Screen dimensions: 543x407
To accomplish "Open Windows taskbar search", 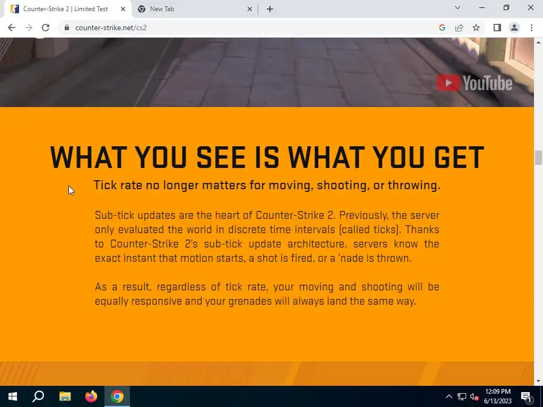I will tap(38, 396).
